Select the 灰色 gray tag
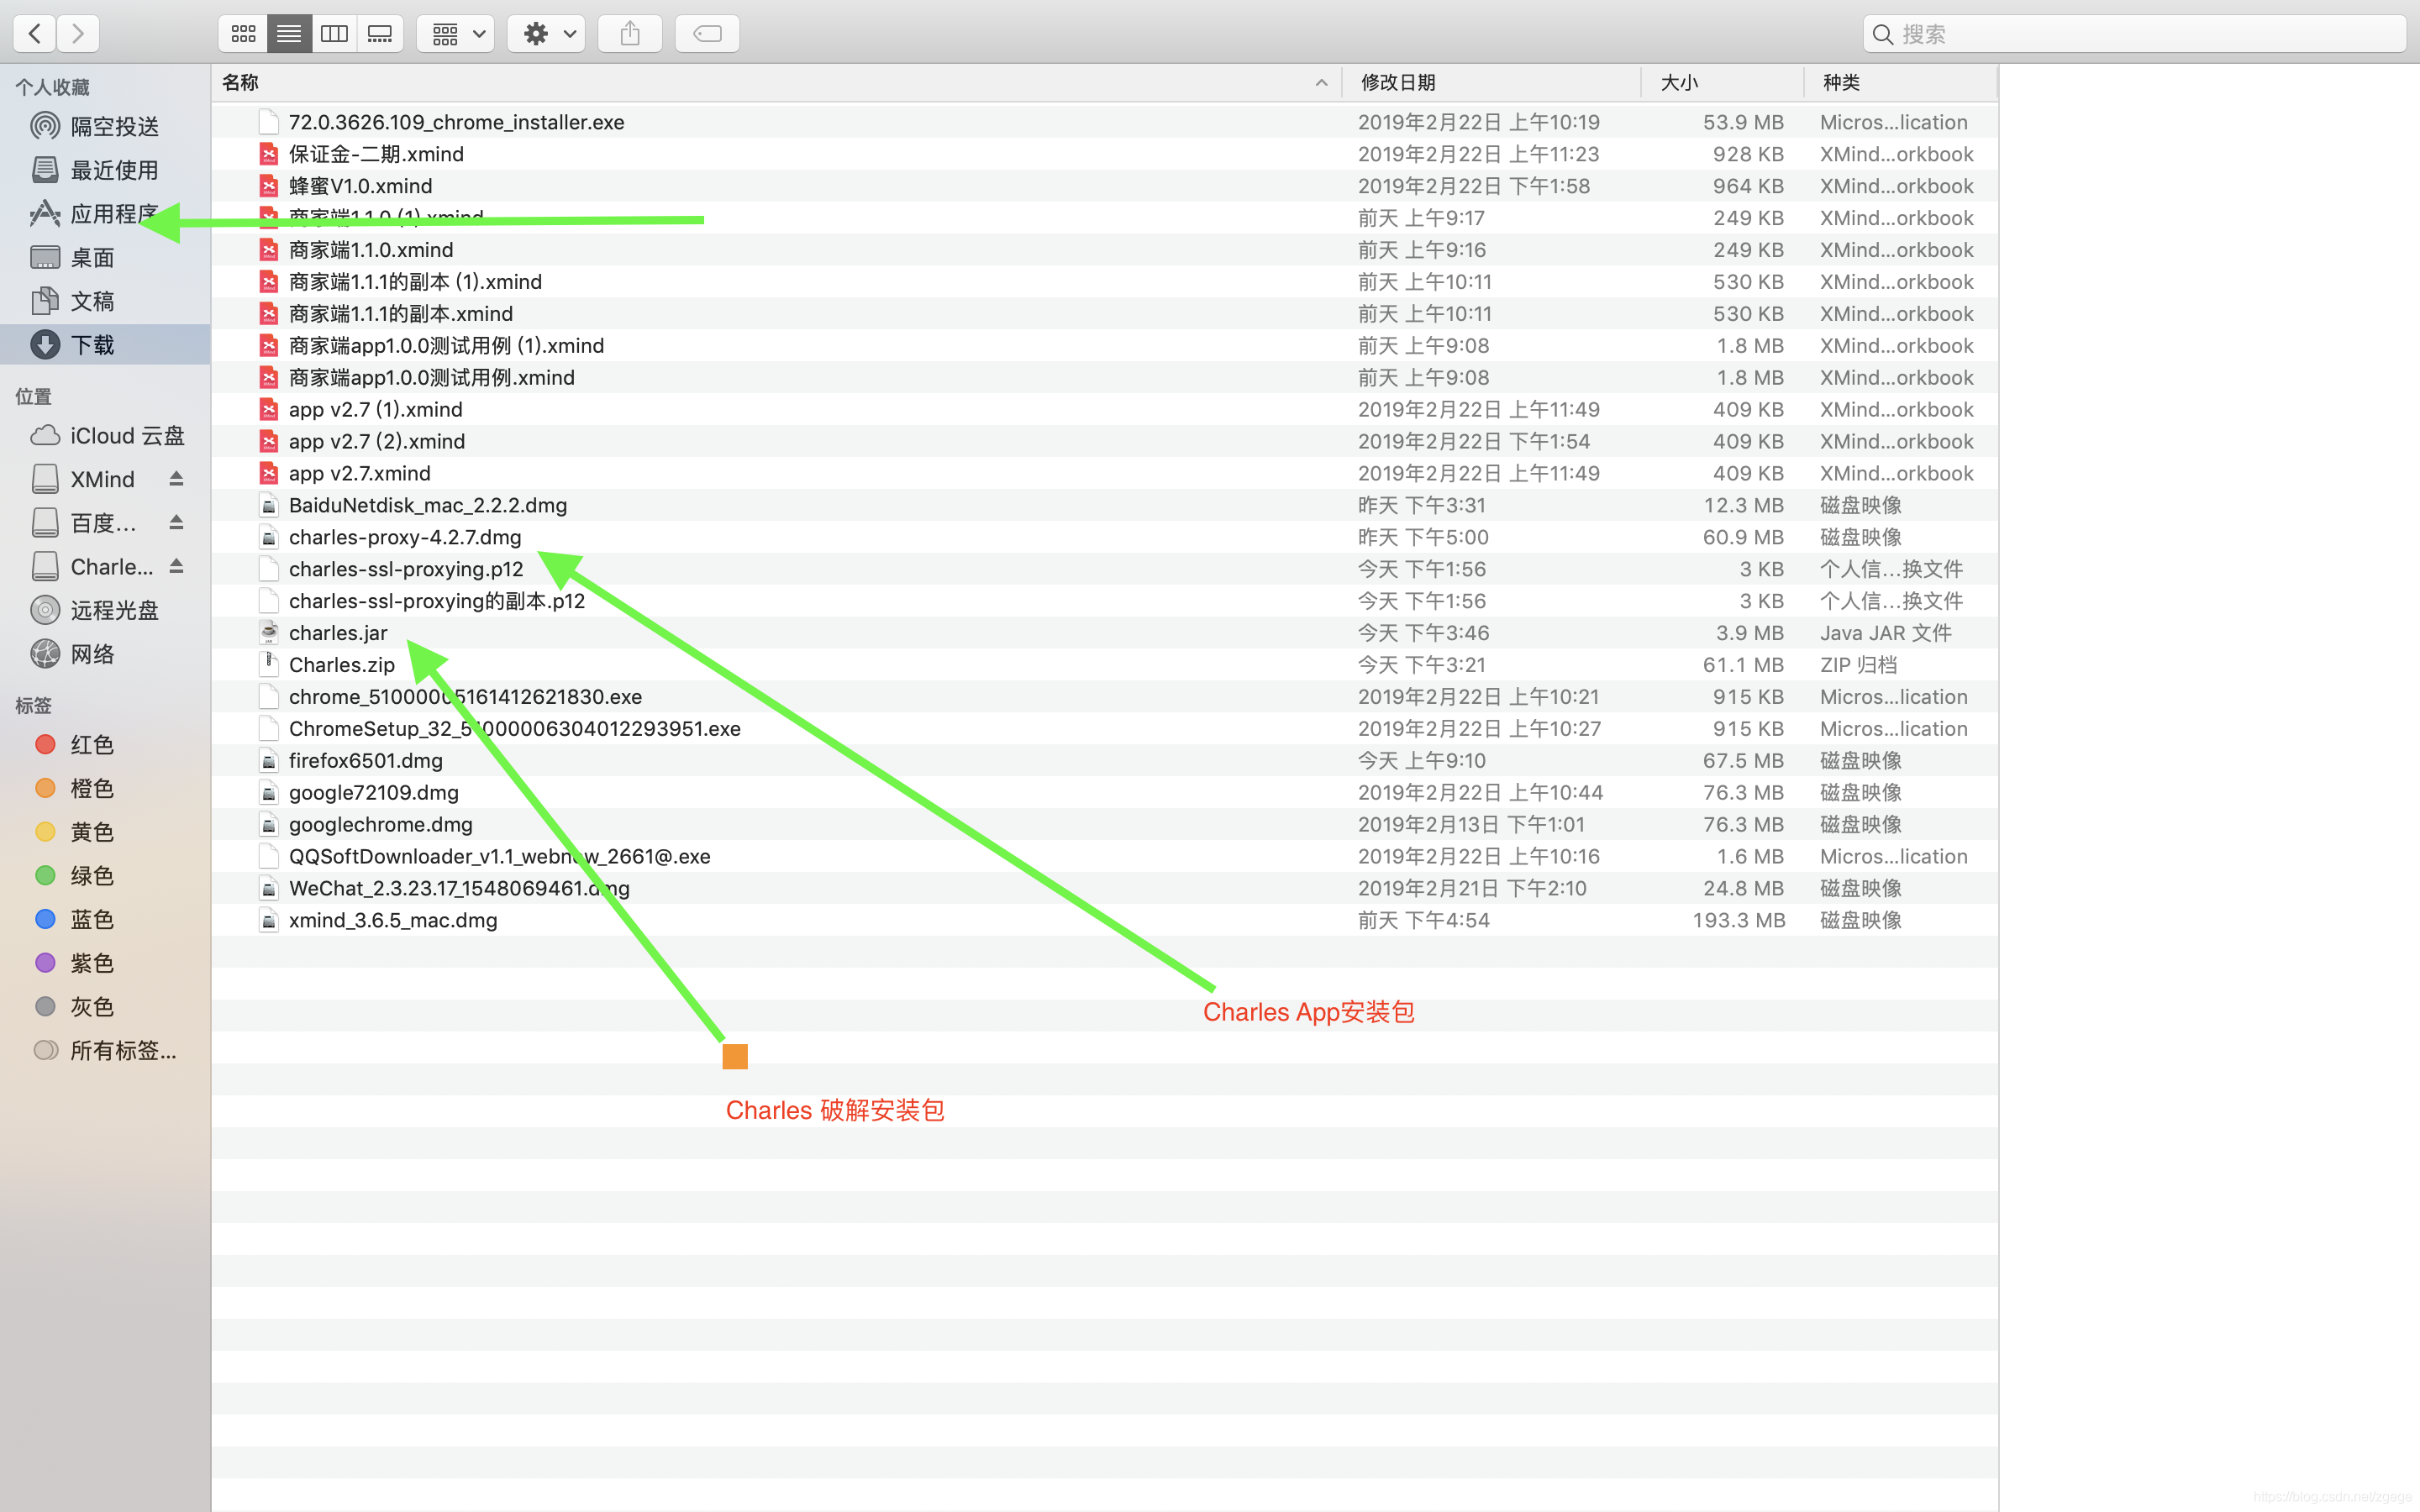 pyautogui.click(x=105, y=1007)
